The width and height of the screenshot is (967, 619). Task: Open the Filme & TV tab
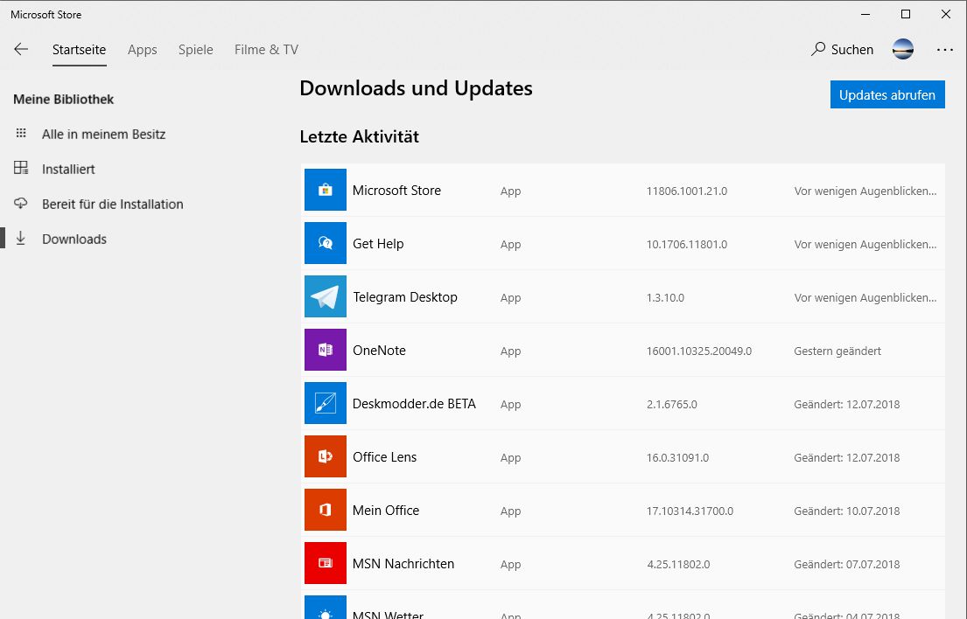tap(266, 49)
